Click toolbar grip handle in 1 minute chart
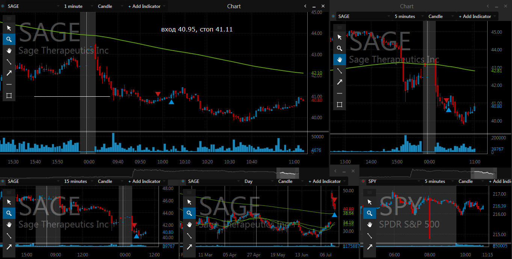Image resolution: width=512 pixels, height=259 pixels. click(x=9, y=18)
